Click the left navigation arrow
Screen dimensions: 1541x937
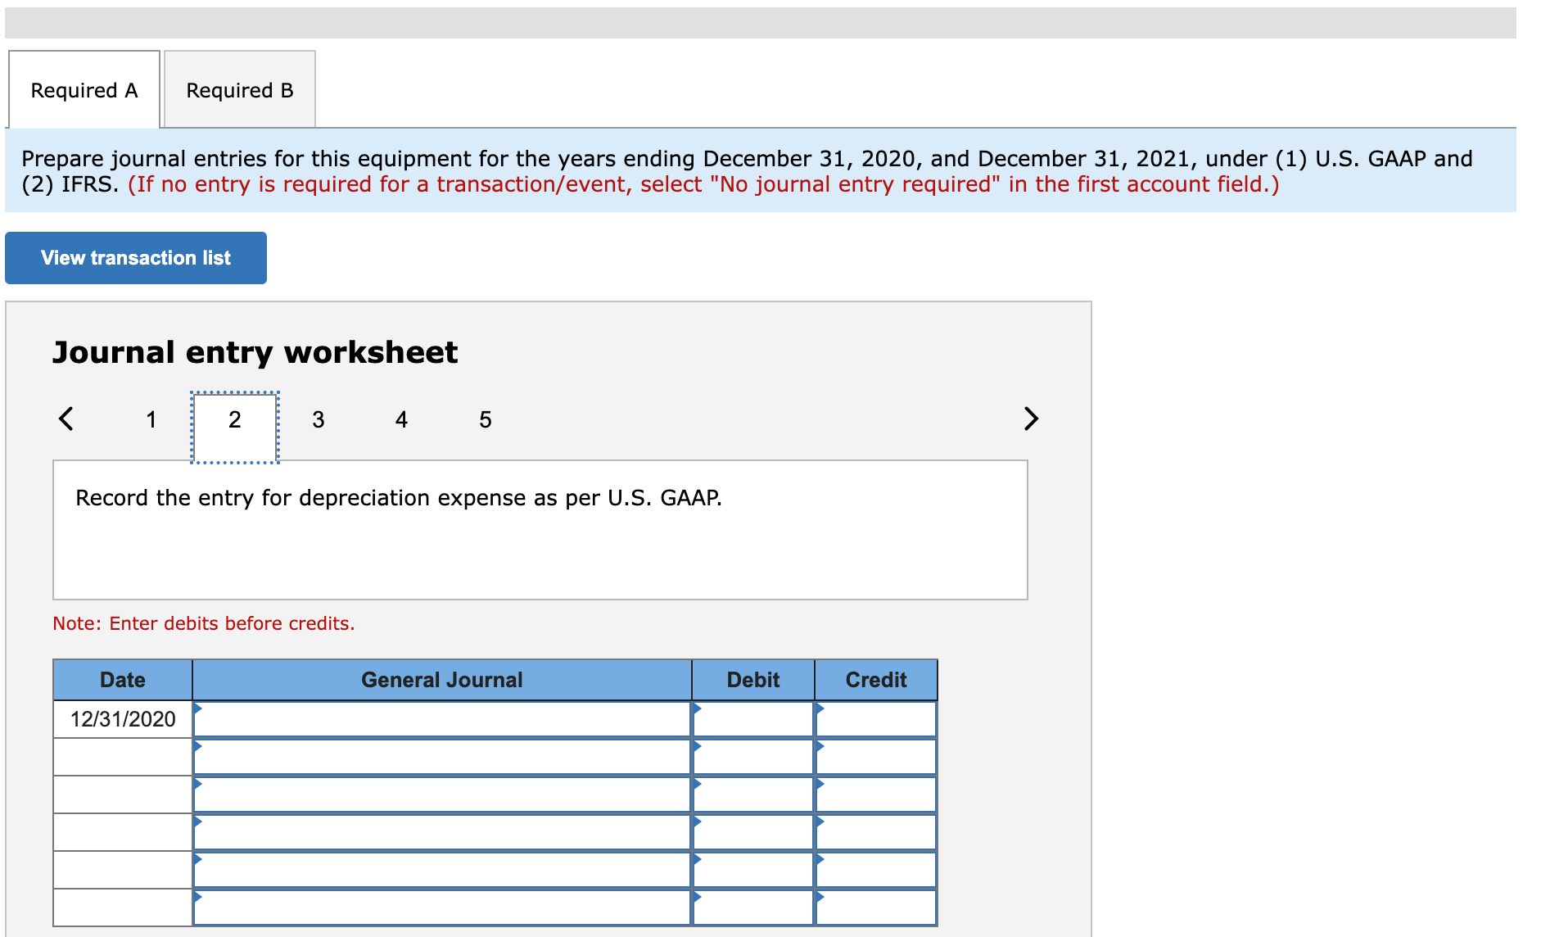tap(66, 419)
